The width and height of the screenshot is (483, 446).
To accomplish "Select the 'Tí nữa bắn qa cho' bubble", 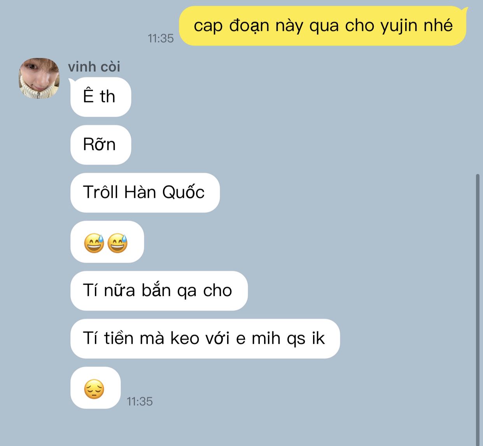I will [159, 291].
